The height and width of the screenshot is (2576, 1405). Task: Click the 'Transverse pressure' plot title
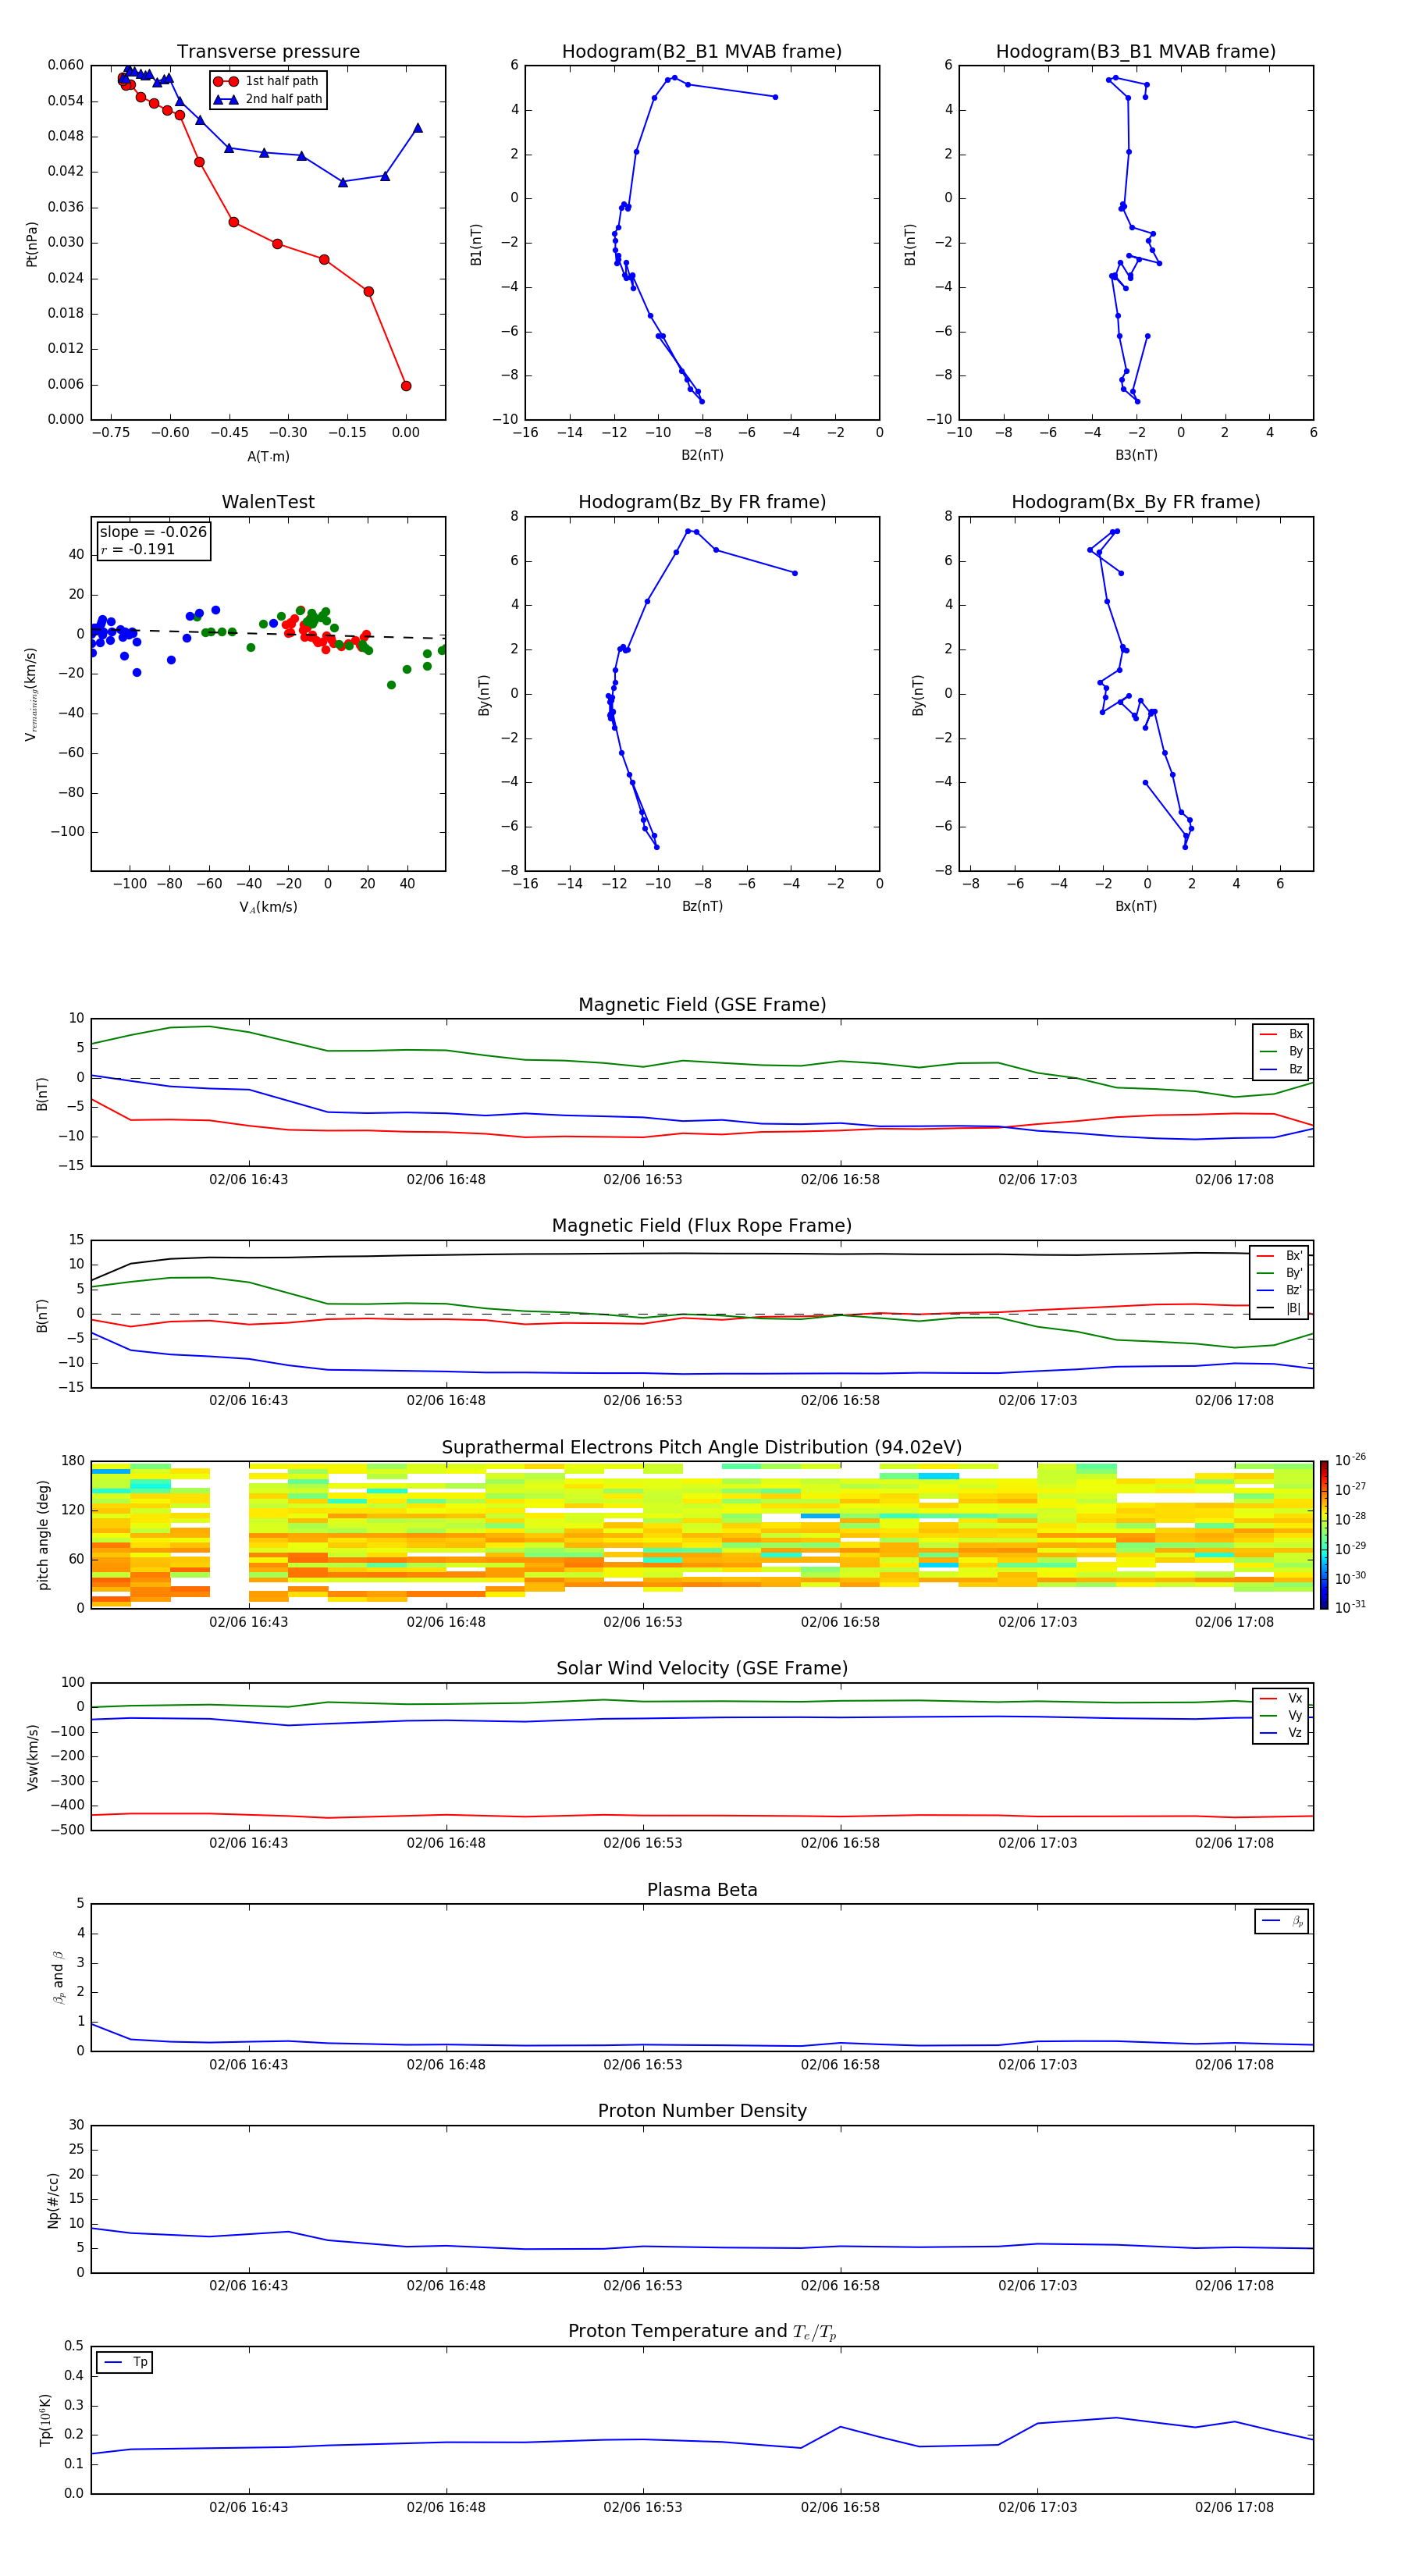coord(268,52)
